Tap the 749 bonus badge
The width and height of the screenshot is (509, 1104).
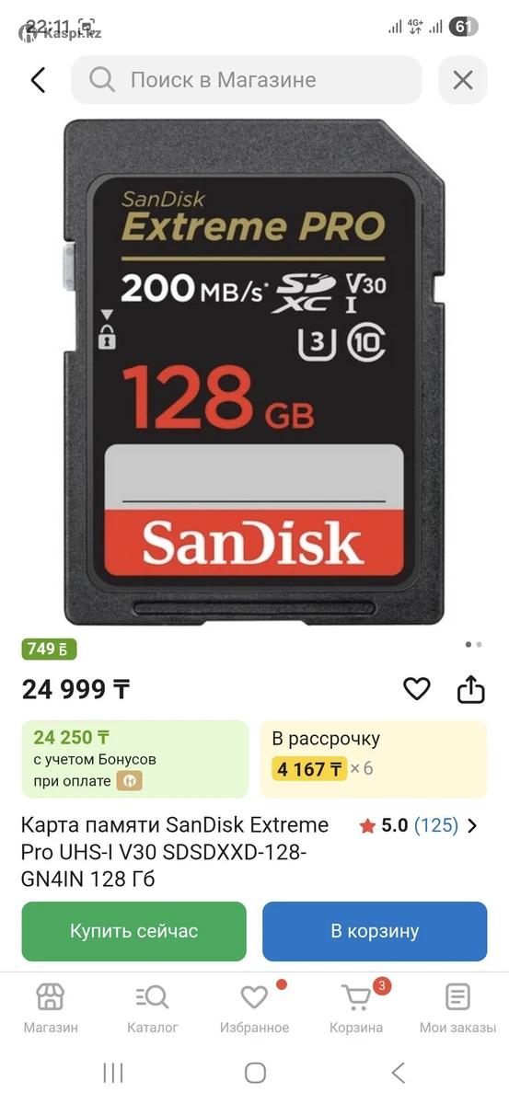click(49, 649)
